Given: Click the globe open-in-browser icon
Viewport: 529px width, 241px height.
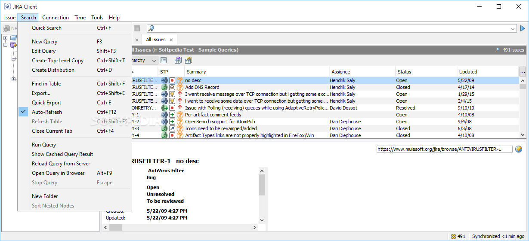Looking at the screenshot, I should 519,149.
